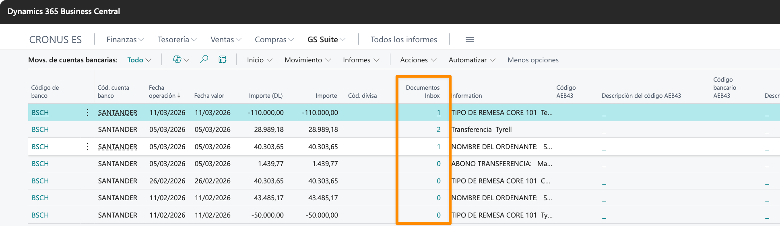This screenshot has height=226, width=780.
Task: Sort by Cód. cuenta banco column header
Action: point(113,92)
